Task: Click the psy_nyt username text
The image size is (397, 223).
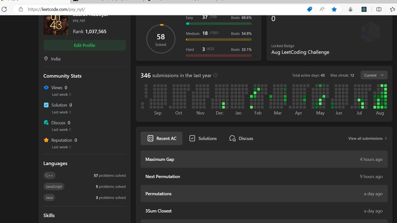Action: click(79, 20)
